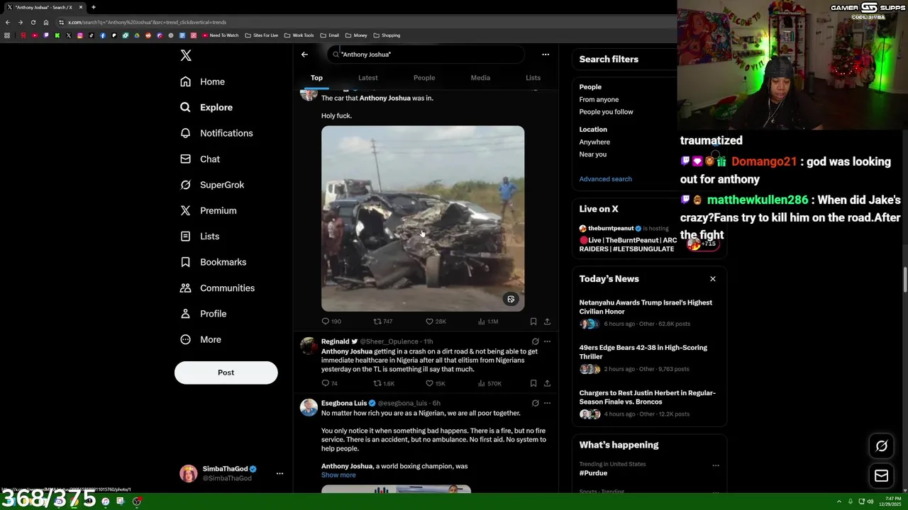Screen dimensions: 908x510
Task: Open Grok explain on Esegbona Luis's post
Action: click(535, 403)
